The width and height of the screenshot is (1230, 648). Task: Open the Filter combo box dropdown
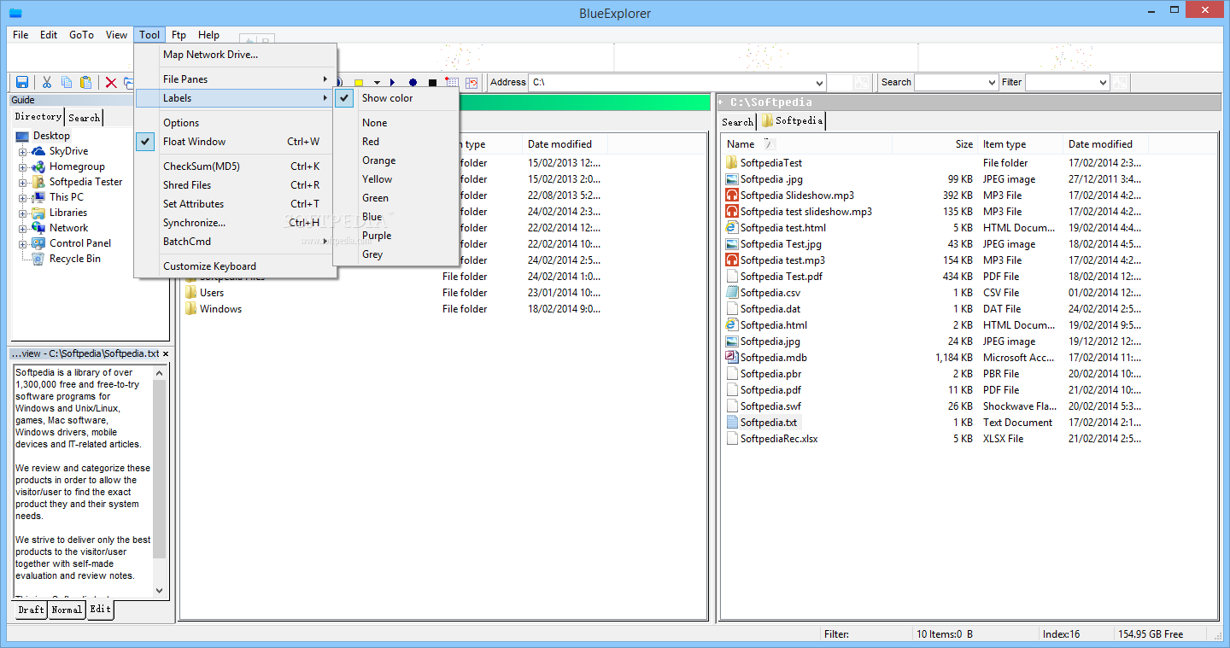[1103, 83]
